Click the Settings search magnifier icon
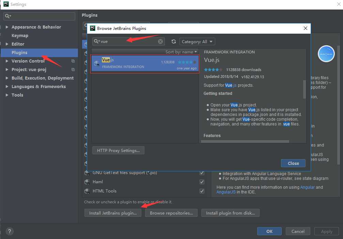The width and height of the screenshot is (343, 239). click(x=7, y=16)
